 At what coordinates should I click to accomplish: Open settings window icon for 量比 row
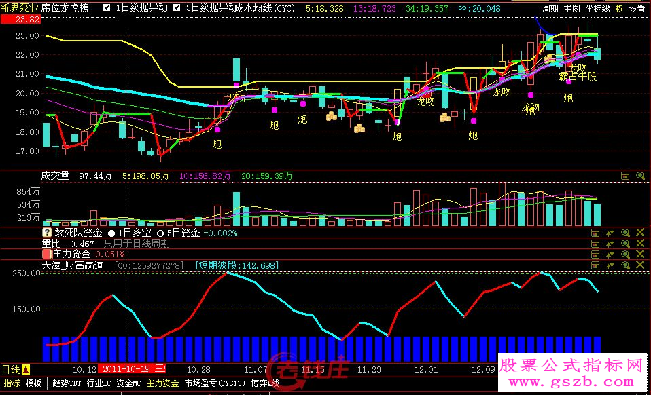595,244
